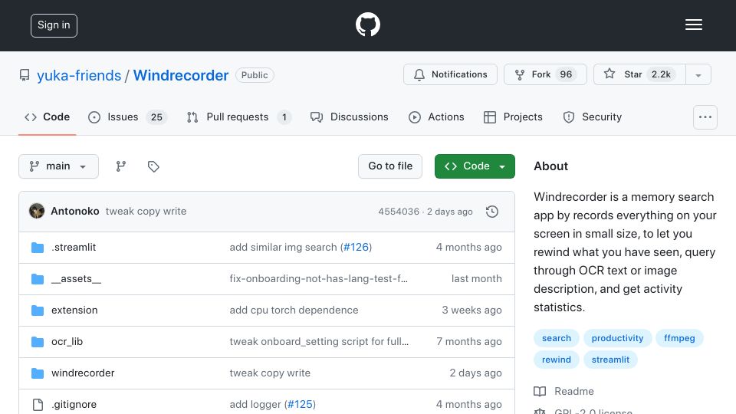Click the 'last month' timestamp
The width and height of the screenshot is (736, 414).
coord(476,279)
